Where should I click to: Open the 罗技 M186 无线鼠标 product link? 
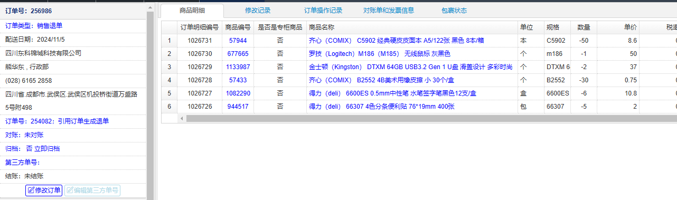379,54
